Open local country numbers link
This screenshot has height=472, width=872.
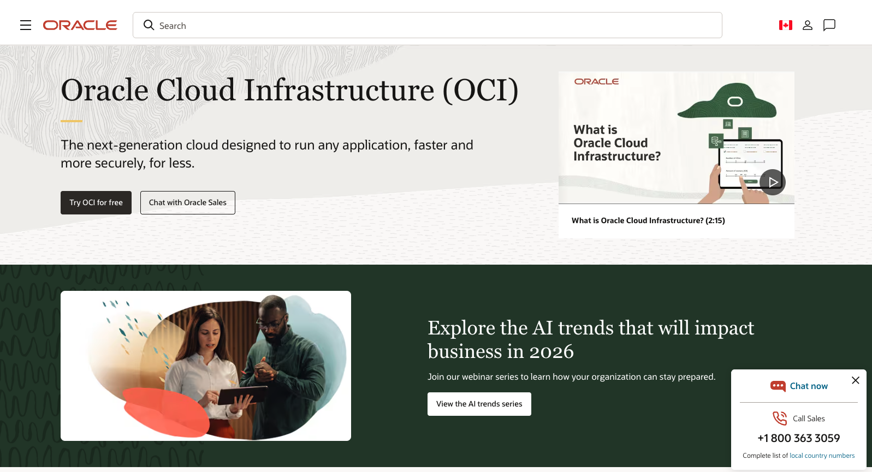pos(822,456)
